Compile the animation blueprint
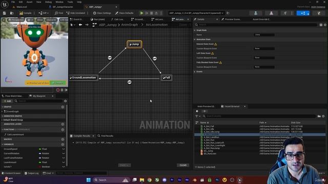328x184 pixels. pos(25,13)
